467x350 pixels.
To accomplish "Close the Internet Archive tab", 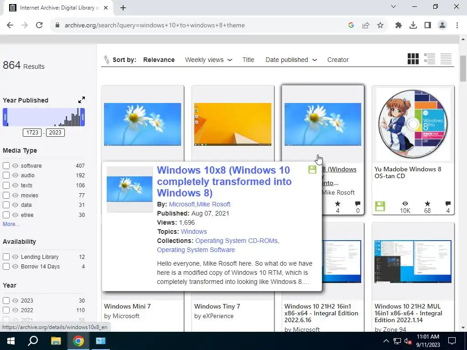I will 106,8.
